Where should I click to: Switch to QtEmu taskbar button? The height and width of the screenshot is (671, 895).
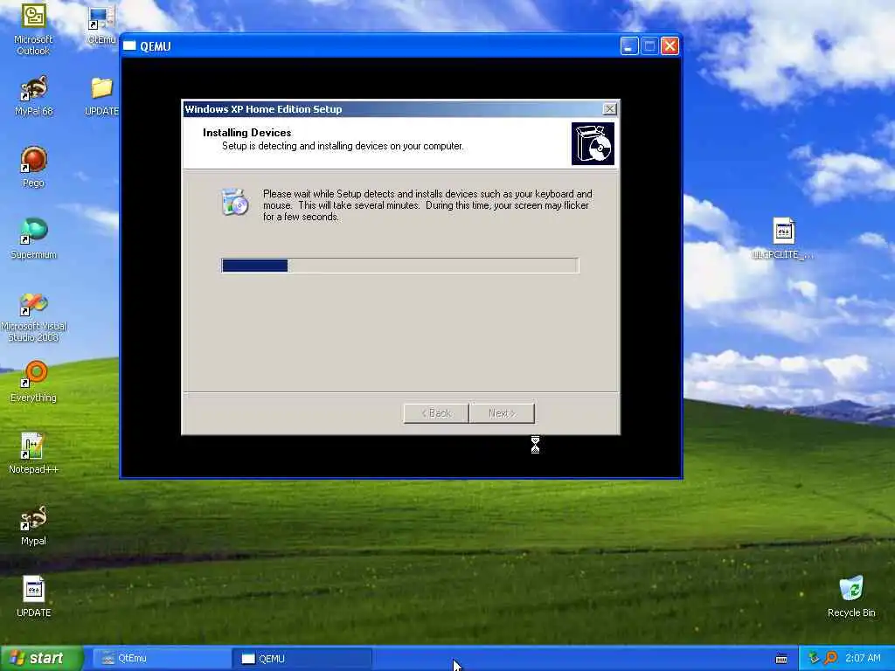tap(162, 659)
